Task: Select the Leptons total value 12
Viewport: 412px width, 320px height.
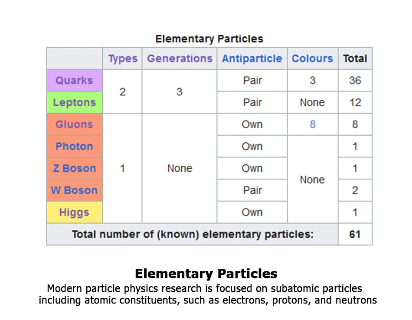Action: click(355, 103)
